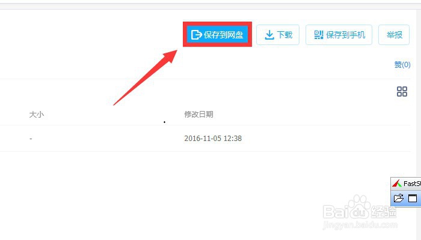Select the row dated 2016-11-05 12:38

205,139
